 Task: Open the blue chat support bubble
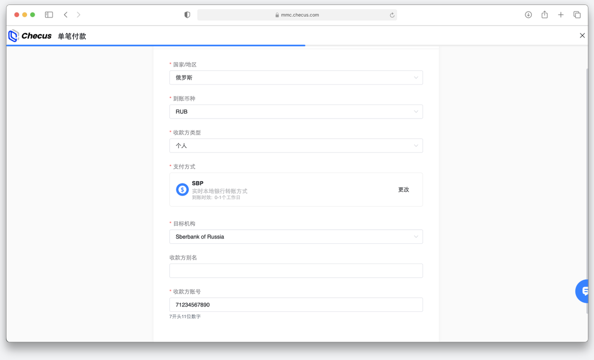583,291
